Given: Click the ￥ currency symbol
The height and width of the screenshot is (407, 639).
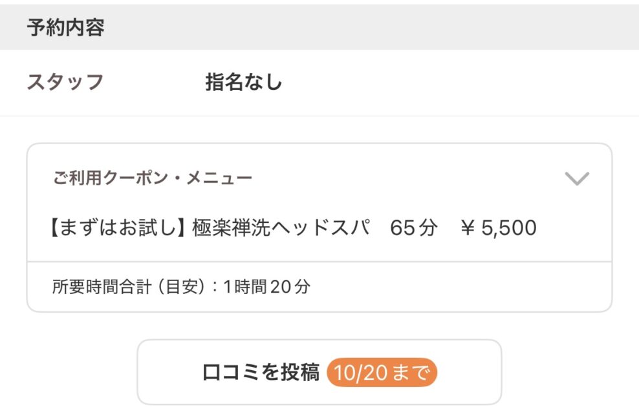Looking at the screenshot, I should click(468, 228).
